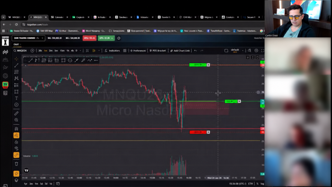
Task: Click the layout grid icon next to Indicators
Action: (125, 51)
